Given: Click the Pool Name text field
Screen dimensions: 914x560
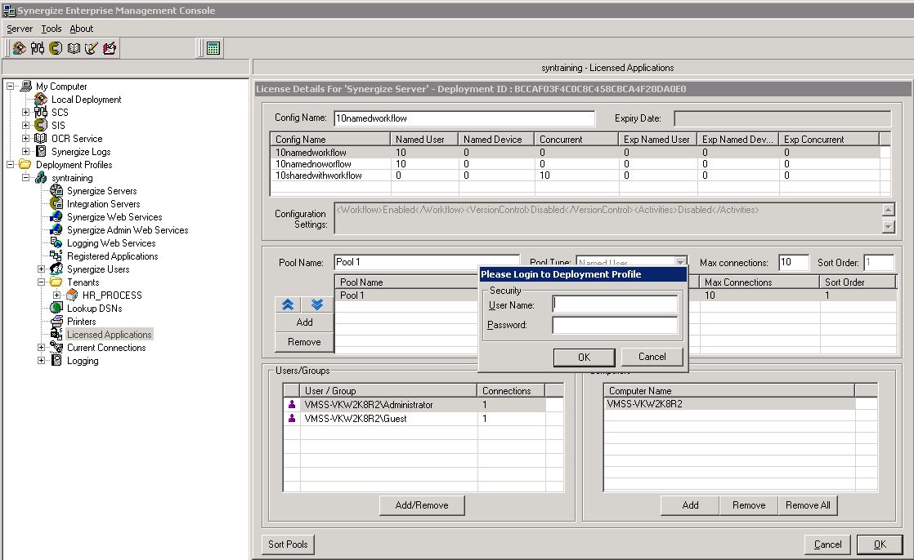Looking at the screenshot, I should point(427,263).
